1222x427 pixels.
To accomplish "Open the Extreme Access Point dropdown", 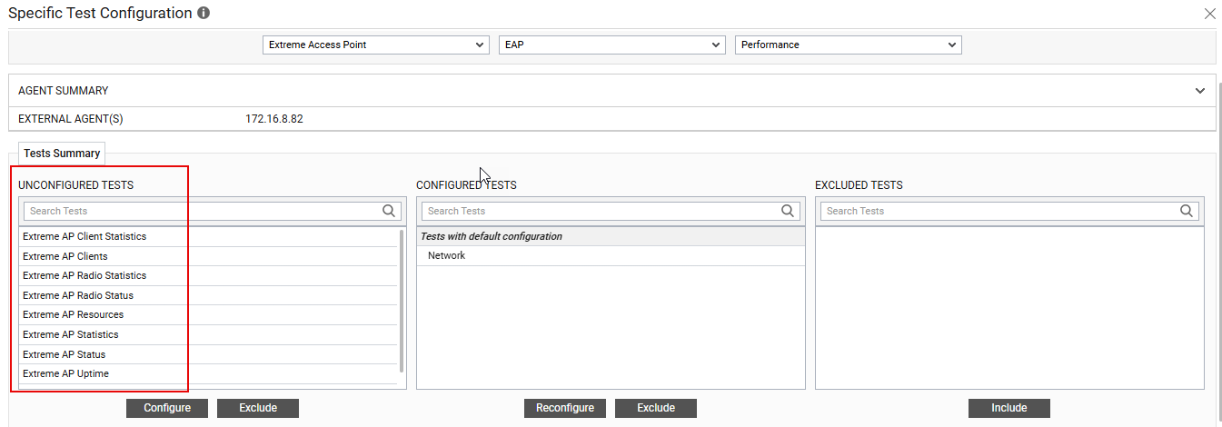I will [x=375, y=45].
